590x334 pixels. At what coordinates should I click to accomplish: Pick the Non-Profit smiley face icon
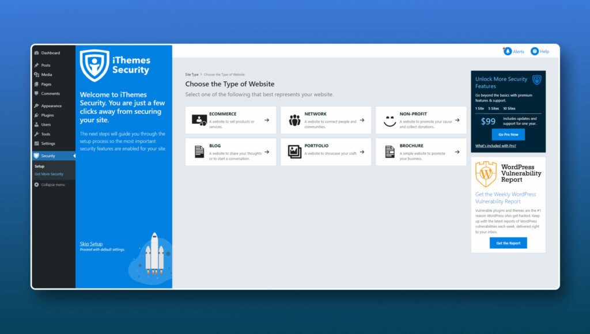[x=390, y=121]
